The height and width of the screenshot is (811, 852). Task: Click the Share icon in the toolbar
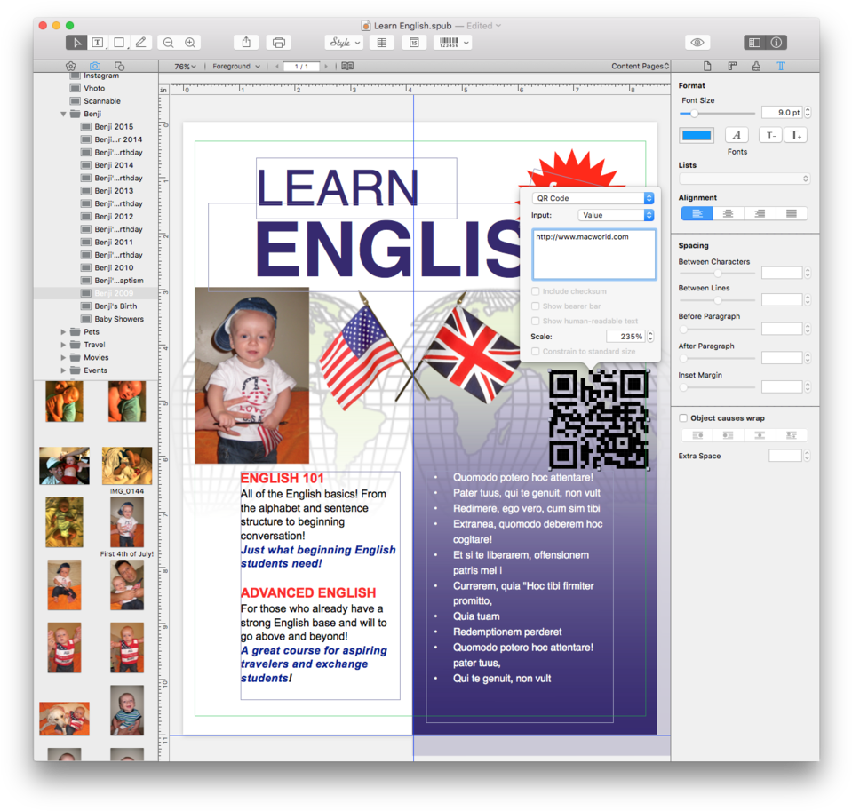246,43
